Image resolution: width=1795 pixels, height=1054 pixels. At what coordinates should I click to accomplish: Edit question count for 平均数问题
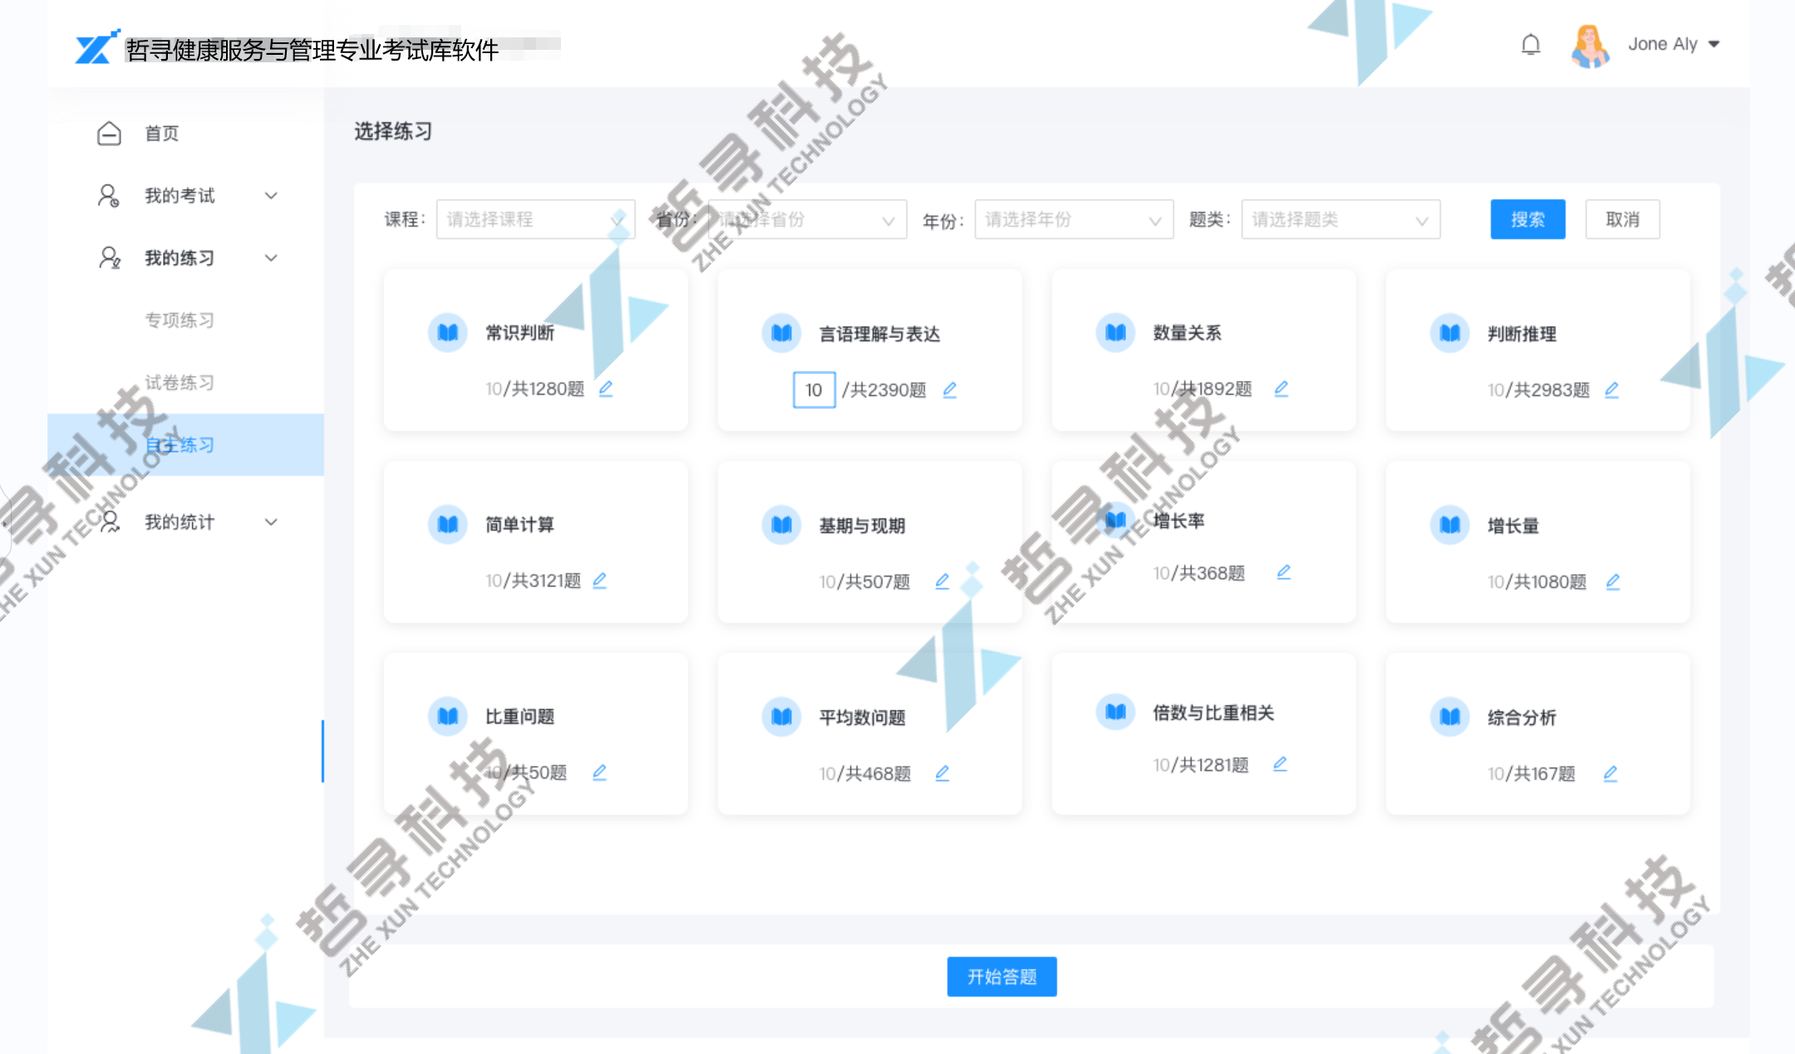point(942,773)
